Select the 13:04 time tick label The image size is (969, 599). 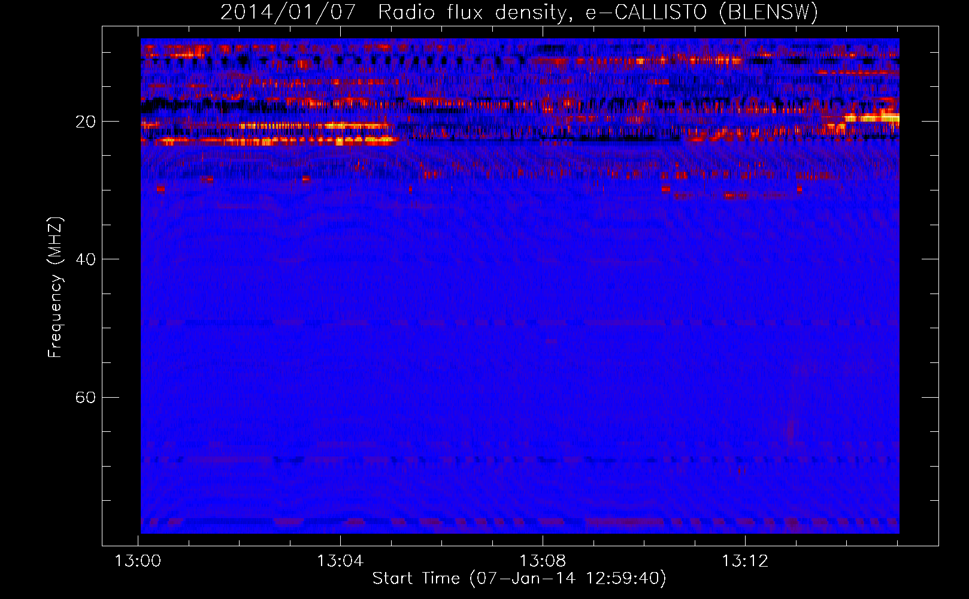340,561
